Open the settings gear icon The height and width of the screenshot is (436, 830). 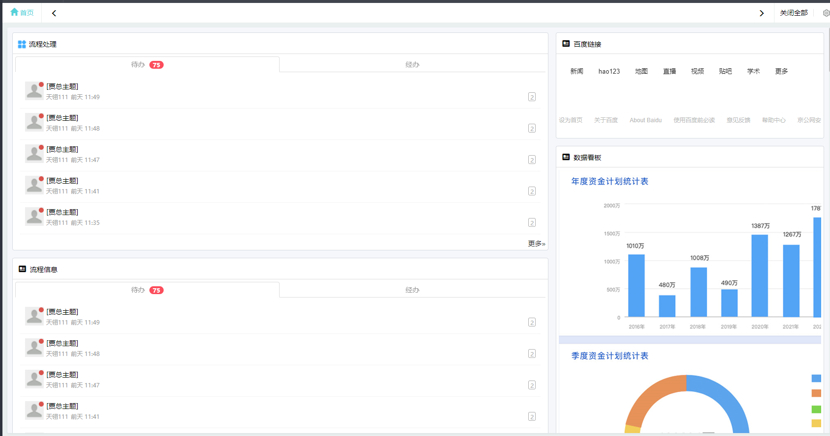click(826, 13)
